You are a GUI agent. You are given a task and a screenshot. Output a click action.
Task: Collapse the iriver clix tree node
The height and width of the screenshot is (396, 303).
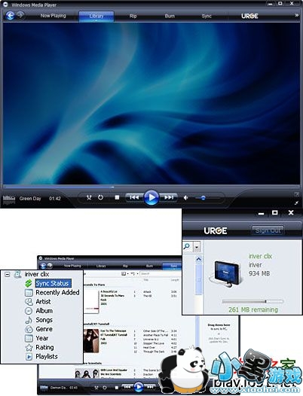[8, 274]
